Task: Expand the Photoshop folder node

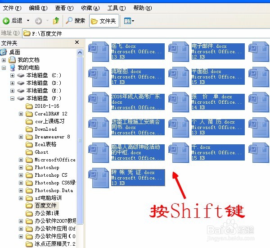Action: tap(21, 167)
